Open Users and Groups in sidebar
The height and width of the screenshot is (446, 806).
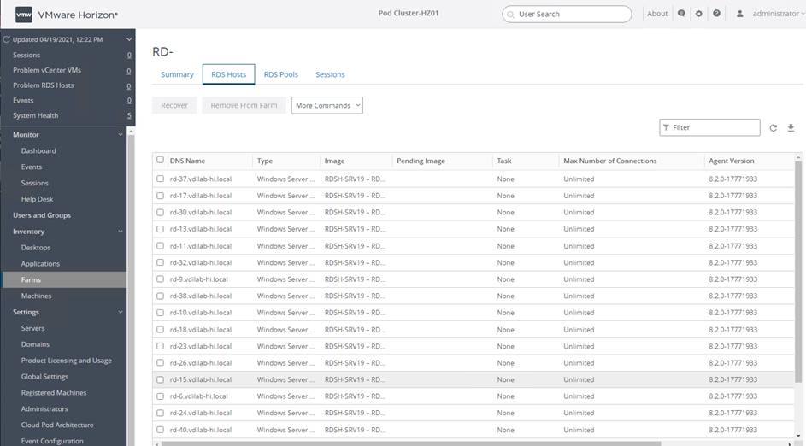coord(42,215)
